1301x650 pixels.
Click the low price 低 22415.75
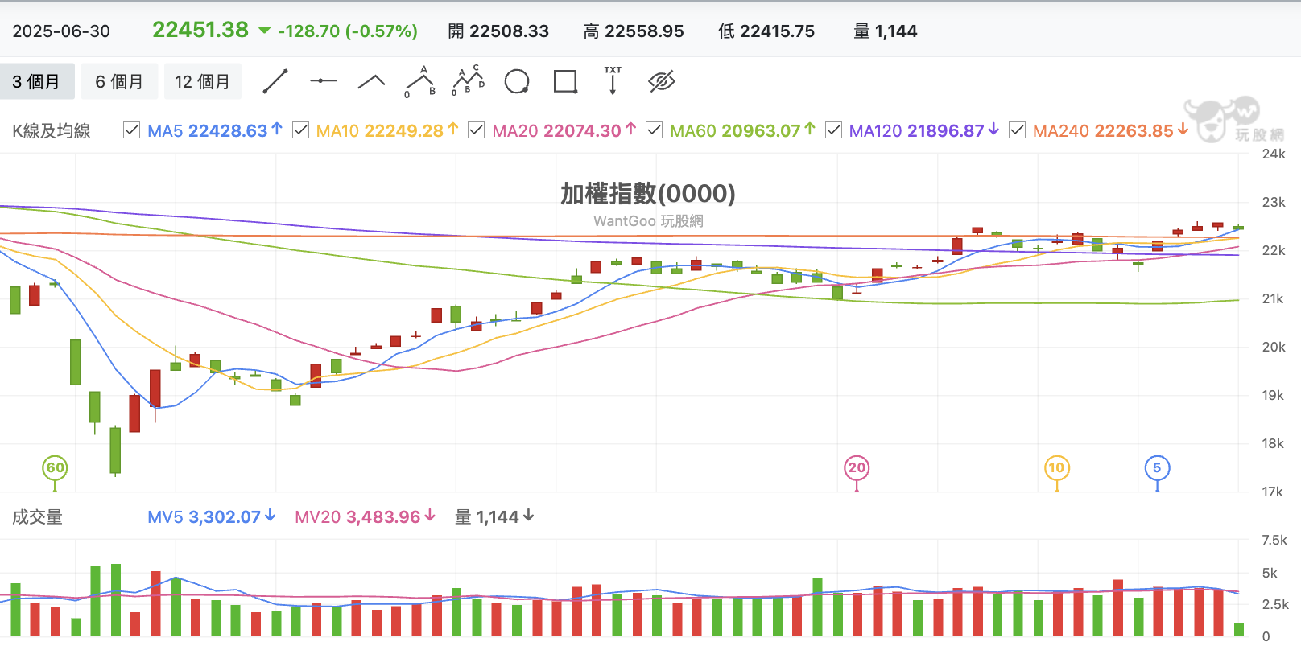tap(766, 31)
